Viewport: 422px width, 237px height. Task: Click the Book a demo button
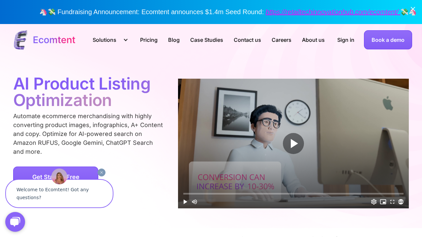point(388,40)
